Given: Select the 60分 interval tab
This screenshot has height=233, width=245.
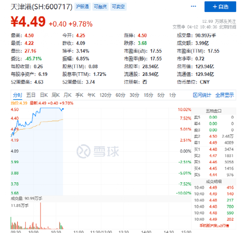Looking at the screenshot, I should tap(120, 95).
